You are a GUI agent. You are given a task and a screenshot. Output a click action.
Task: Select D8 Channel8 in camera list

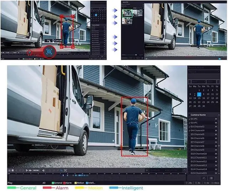[x=197, y=146]
